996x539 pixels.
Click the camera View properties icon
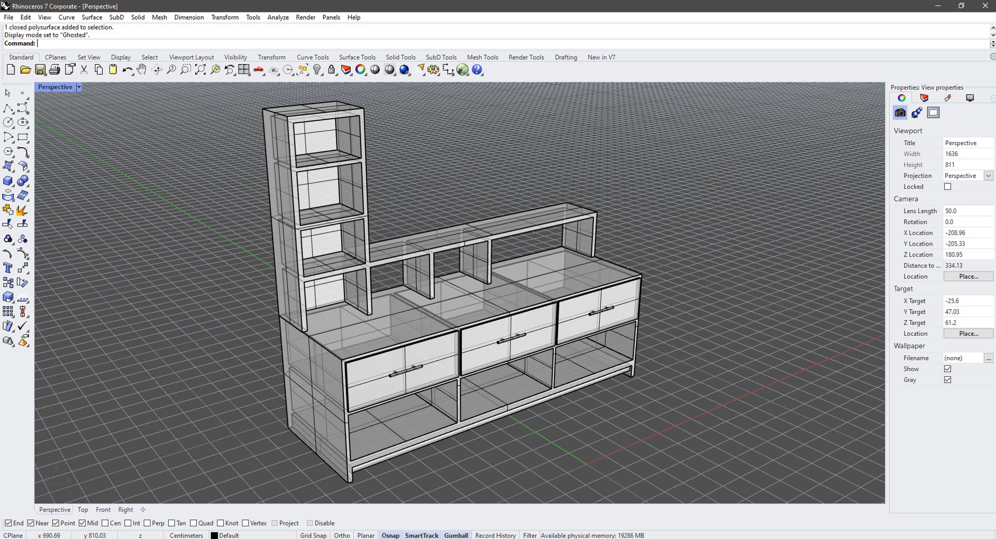pyautogui.click(x=900, y=112)
